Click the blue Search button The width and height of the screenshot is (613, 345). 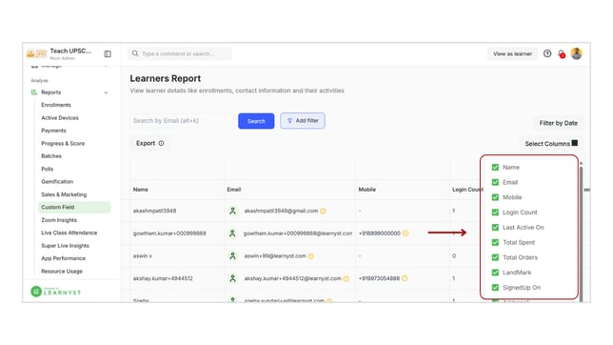point(256,121)
